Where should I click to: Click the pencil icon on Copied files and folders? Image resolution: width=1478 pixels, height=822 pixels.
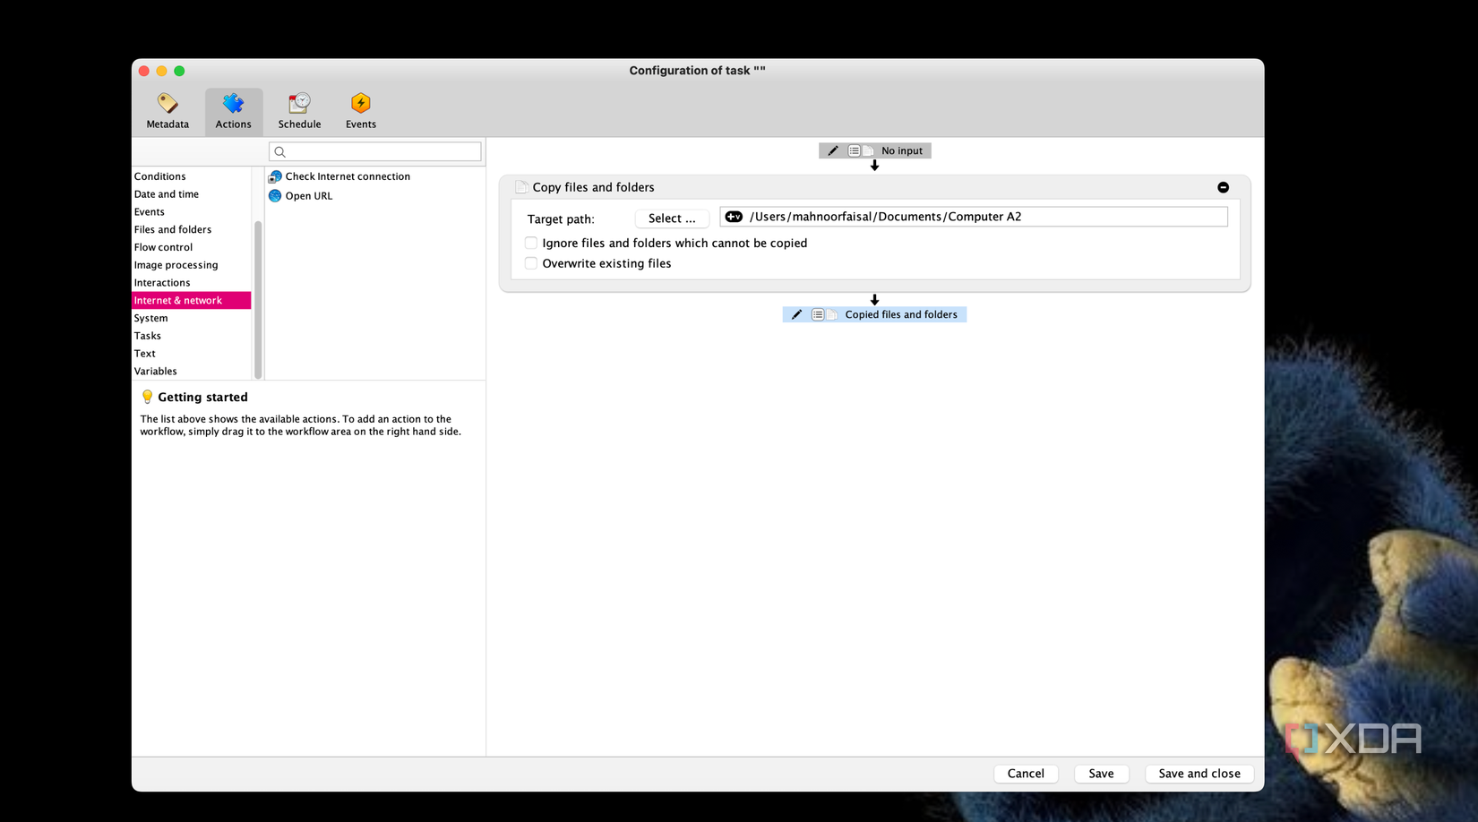(796, 314)
